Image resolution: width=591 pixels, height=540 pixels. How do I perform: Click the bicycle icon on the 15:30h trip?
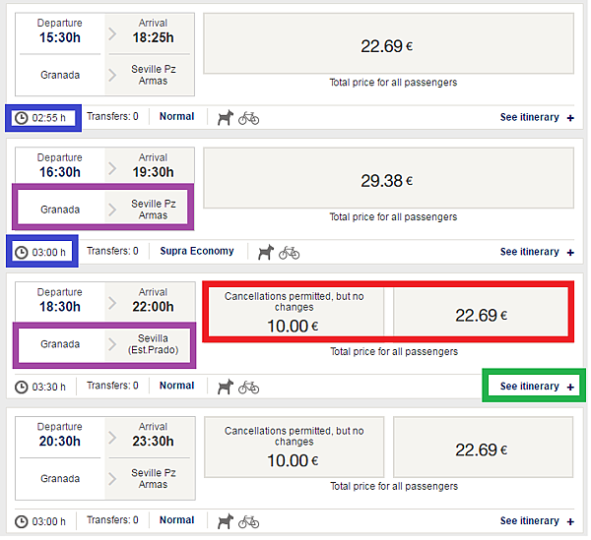(x=249, y=117)
